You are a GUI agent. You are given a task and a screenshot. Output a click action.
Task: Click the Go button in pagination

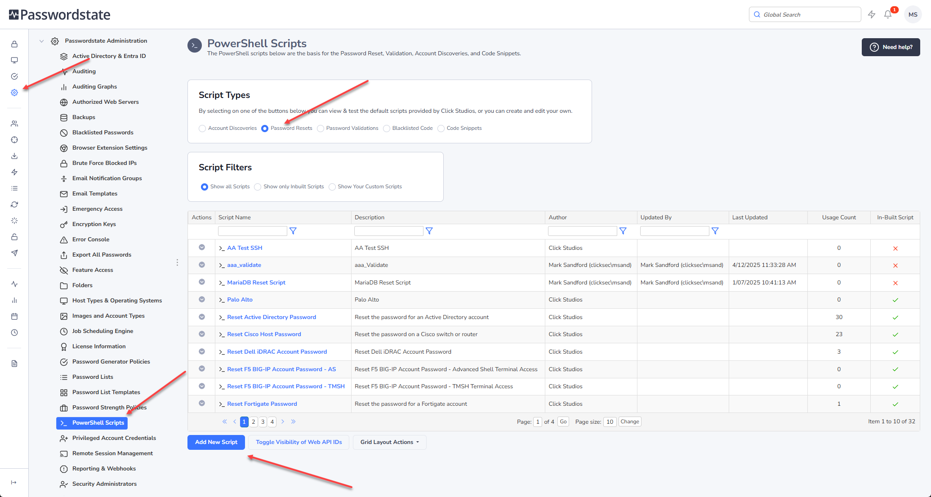(563, 422)
